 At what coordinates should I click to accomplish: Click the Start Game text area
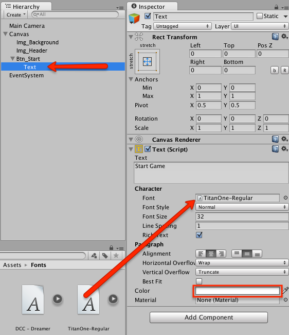(x=211, y=173)
